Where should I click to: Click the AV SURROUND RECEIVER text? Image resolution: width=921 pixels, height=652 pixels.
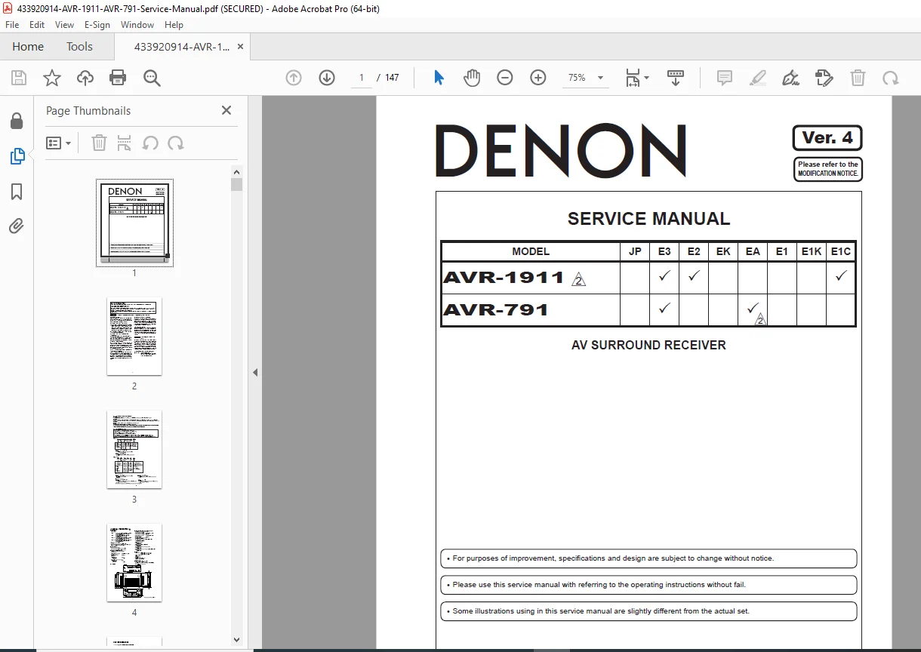tap(648, 345)
